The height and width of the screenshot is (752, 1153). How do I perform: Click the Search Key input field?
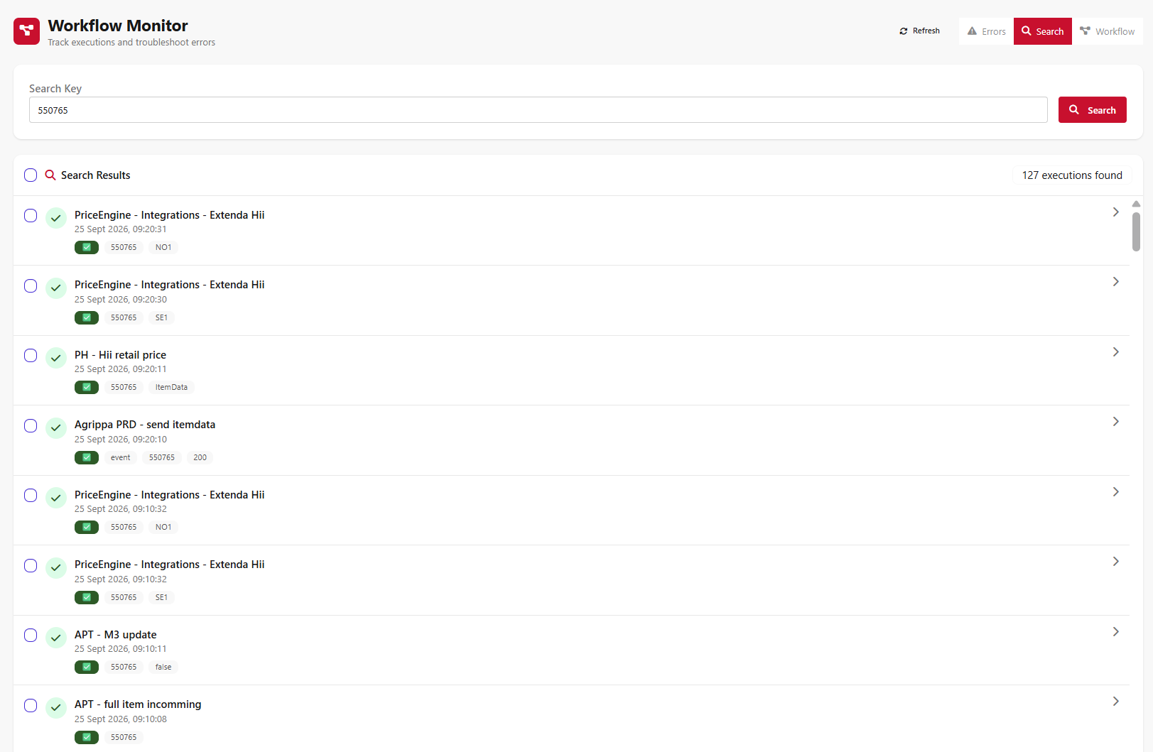pos(538,110)
